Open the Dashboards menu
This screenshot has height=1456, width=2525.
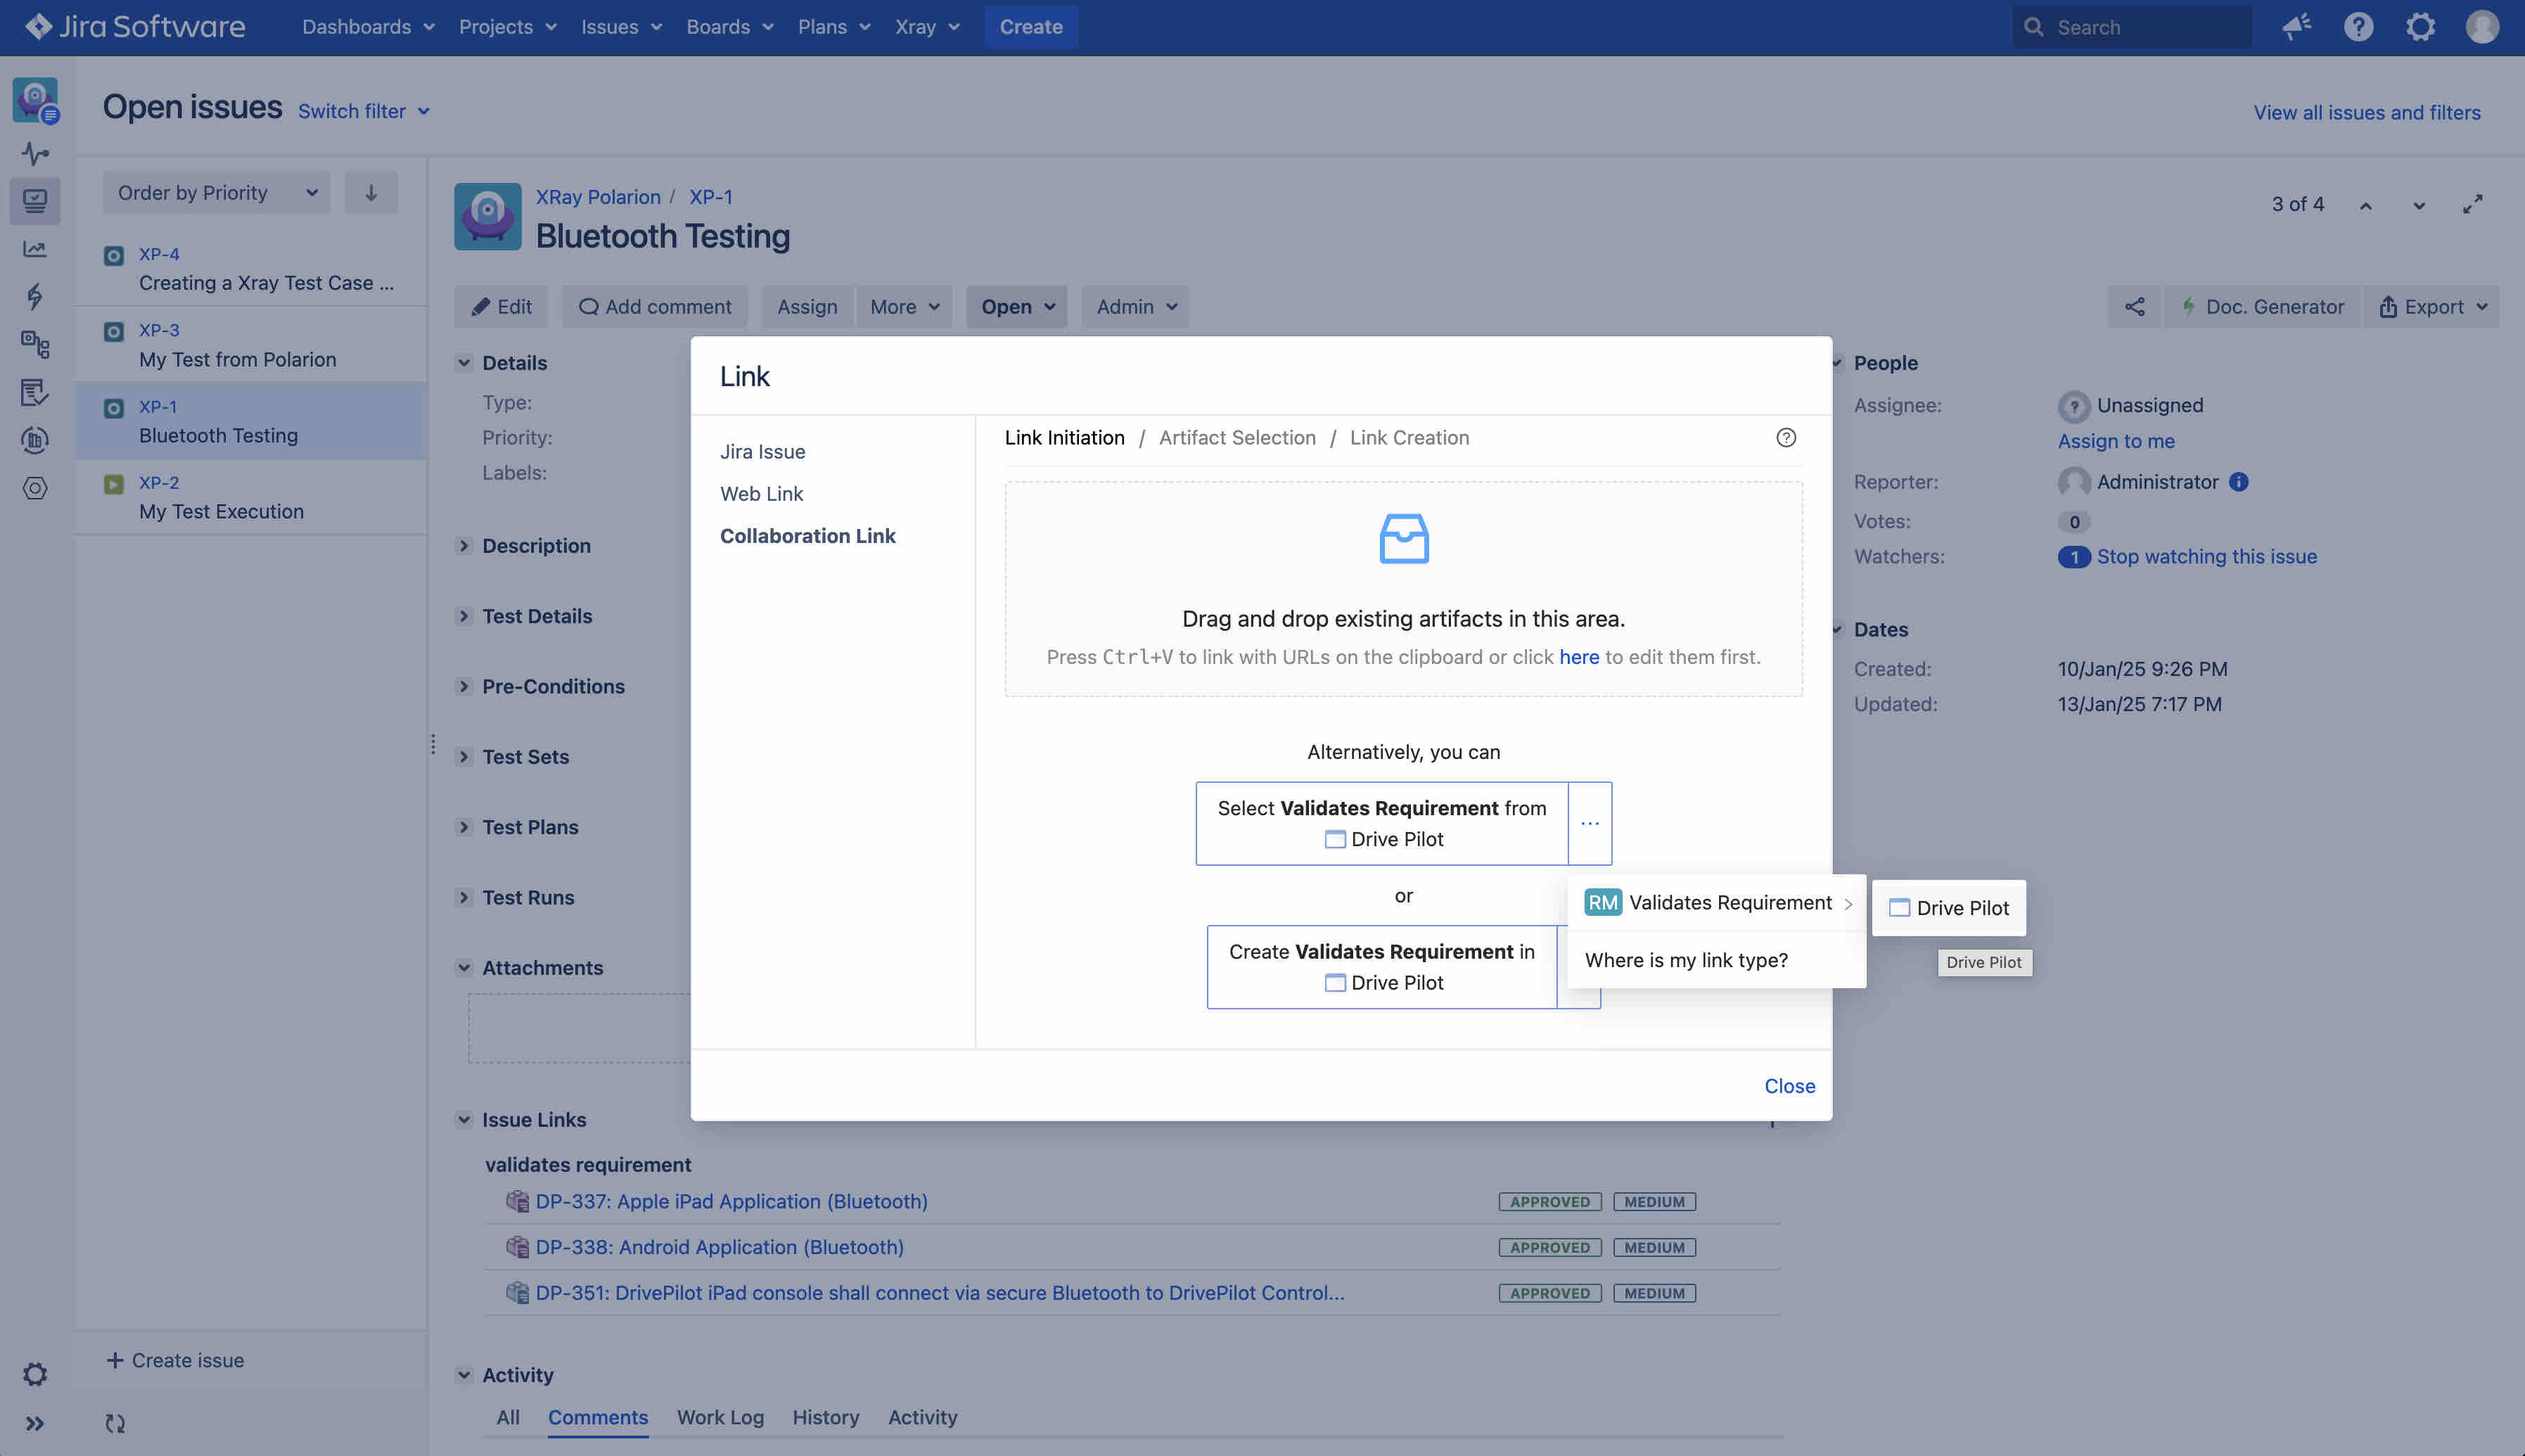pyautogui.click(x=368, y=27)
